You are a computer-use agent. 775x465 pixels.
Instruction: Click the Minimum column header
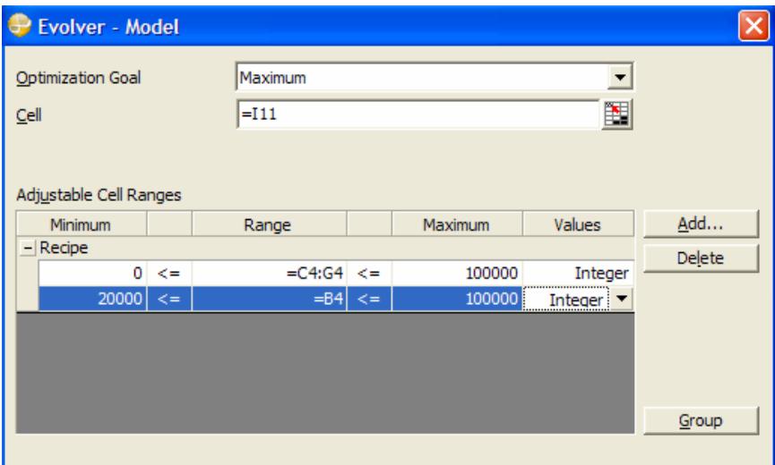81,224
